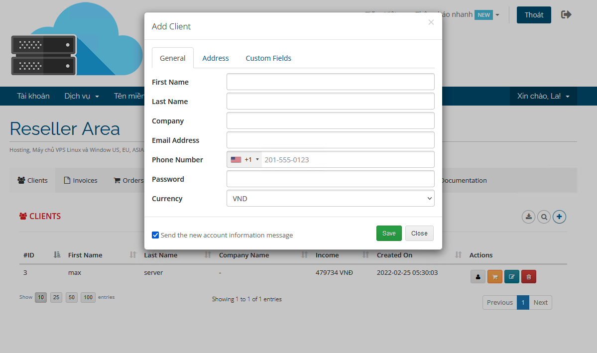597x353 pixels.
Task: Click the Email Address input field
Action: point(330,140)
